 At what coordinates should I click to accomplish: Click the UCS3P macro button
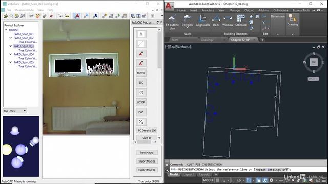pyautogui.click(x=141, y=102)
